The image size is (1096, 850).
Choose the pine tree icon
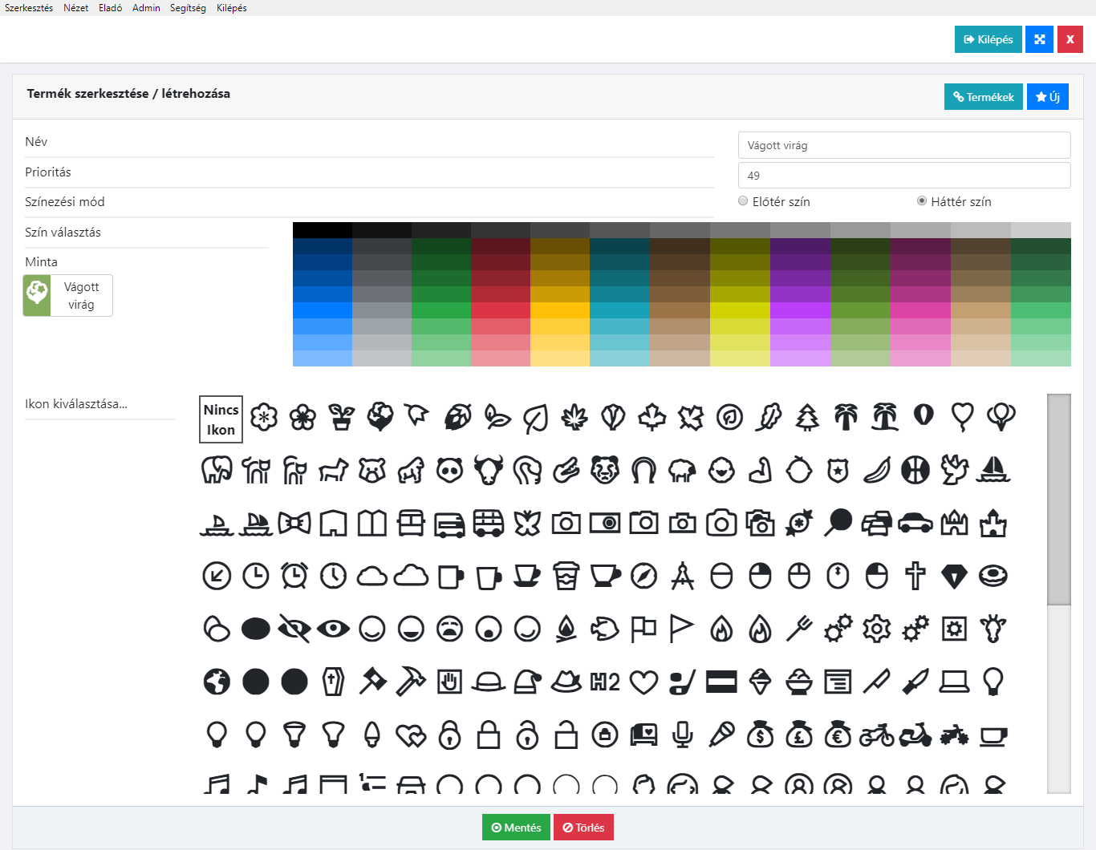click(x=807, y=417)
